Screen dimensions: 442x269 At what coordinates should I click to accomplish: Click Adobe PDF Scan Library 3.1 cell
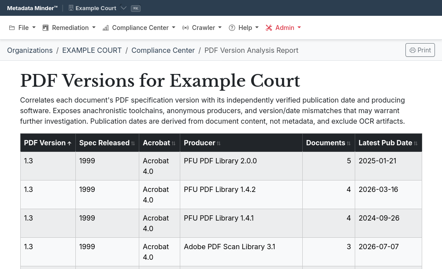point(241,252)
